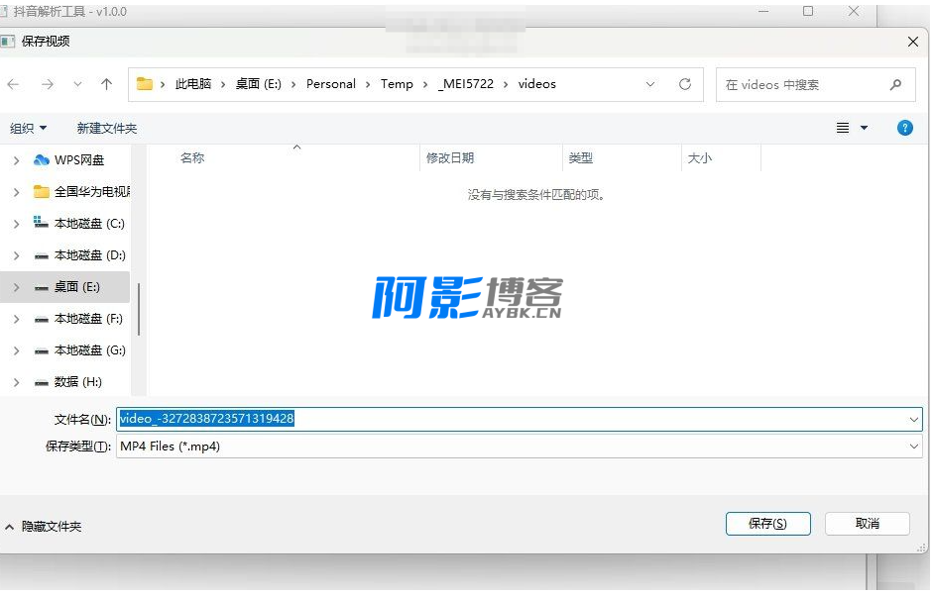Image resolution: width=934 pixels, height=596 pixels.
Task: Sort files by 修改日期 column
Action: (x=450, y=158)
